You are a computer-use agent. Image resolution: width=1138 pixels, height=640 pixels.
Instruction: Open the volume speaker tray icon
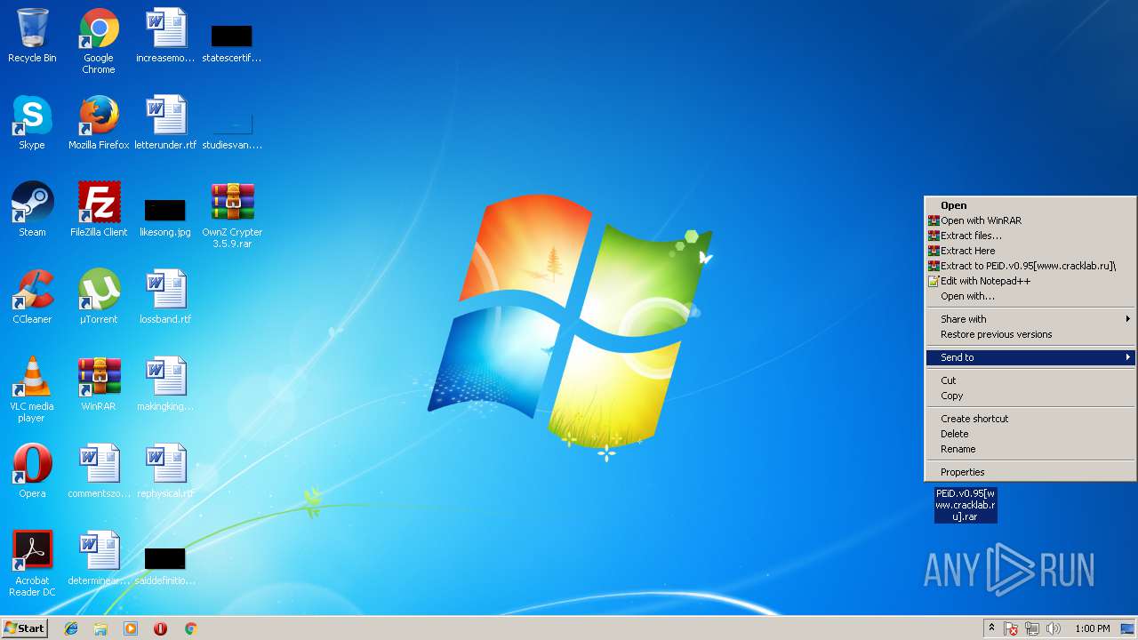click(x=1054, y=628)
